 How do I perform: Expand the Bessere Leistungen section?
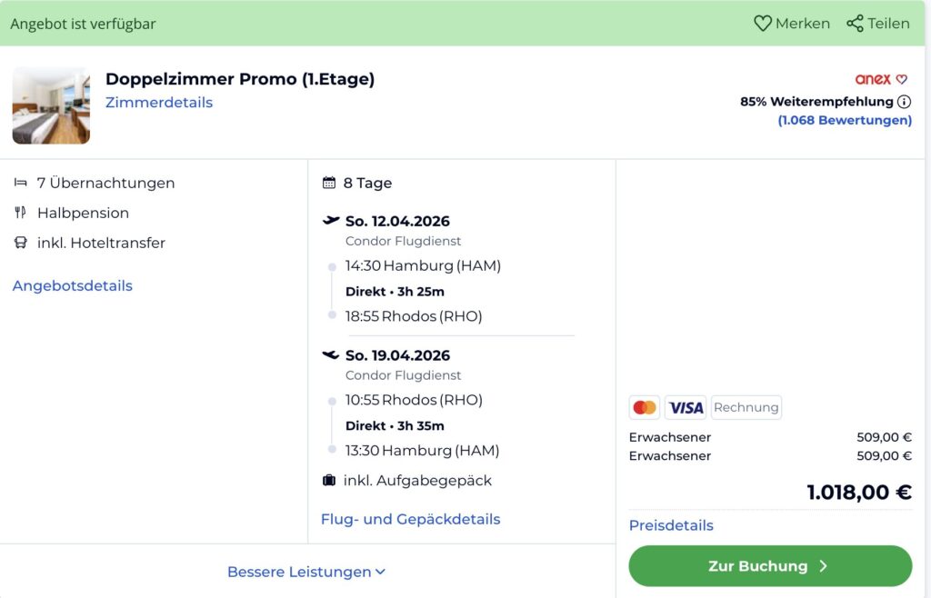pos(305,572)
